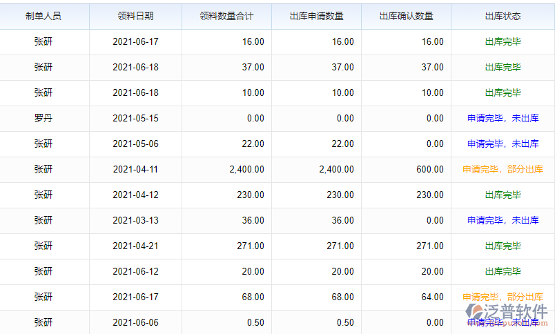Click 2021-06-17 date in the 68.00 row

pyautogui.click(x=135, y=297)
